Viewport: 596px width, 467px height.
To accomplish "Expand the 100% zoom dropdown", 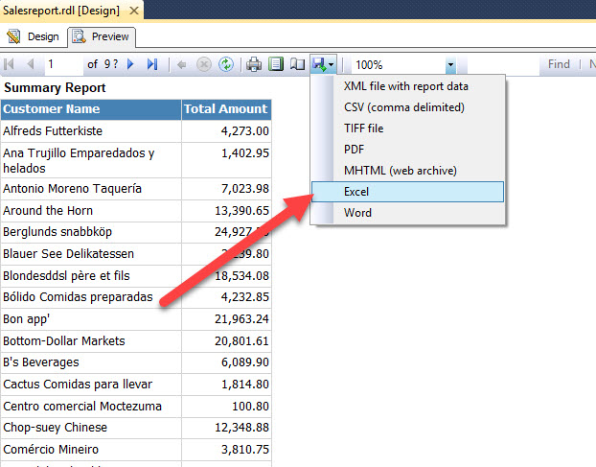I will tap(450, 65).
